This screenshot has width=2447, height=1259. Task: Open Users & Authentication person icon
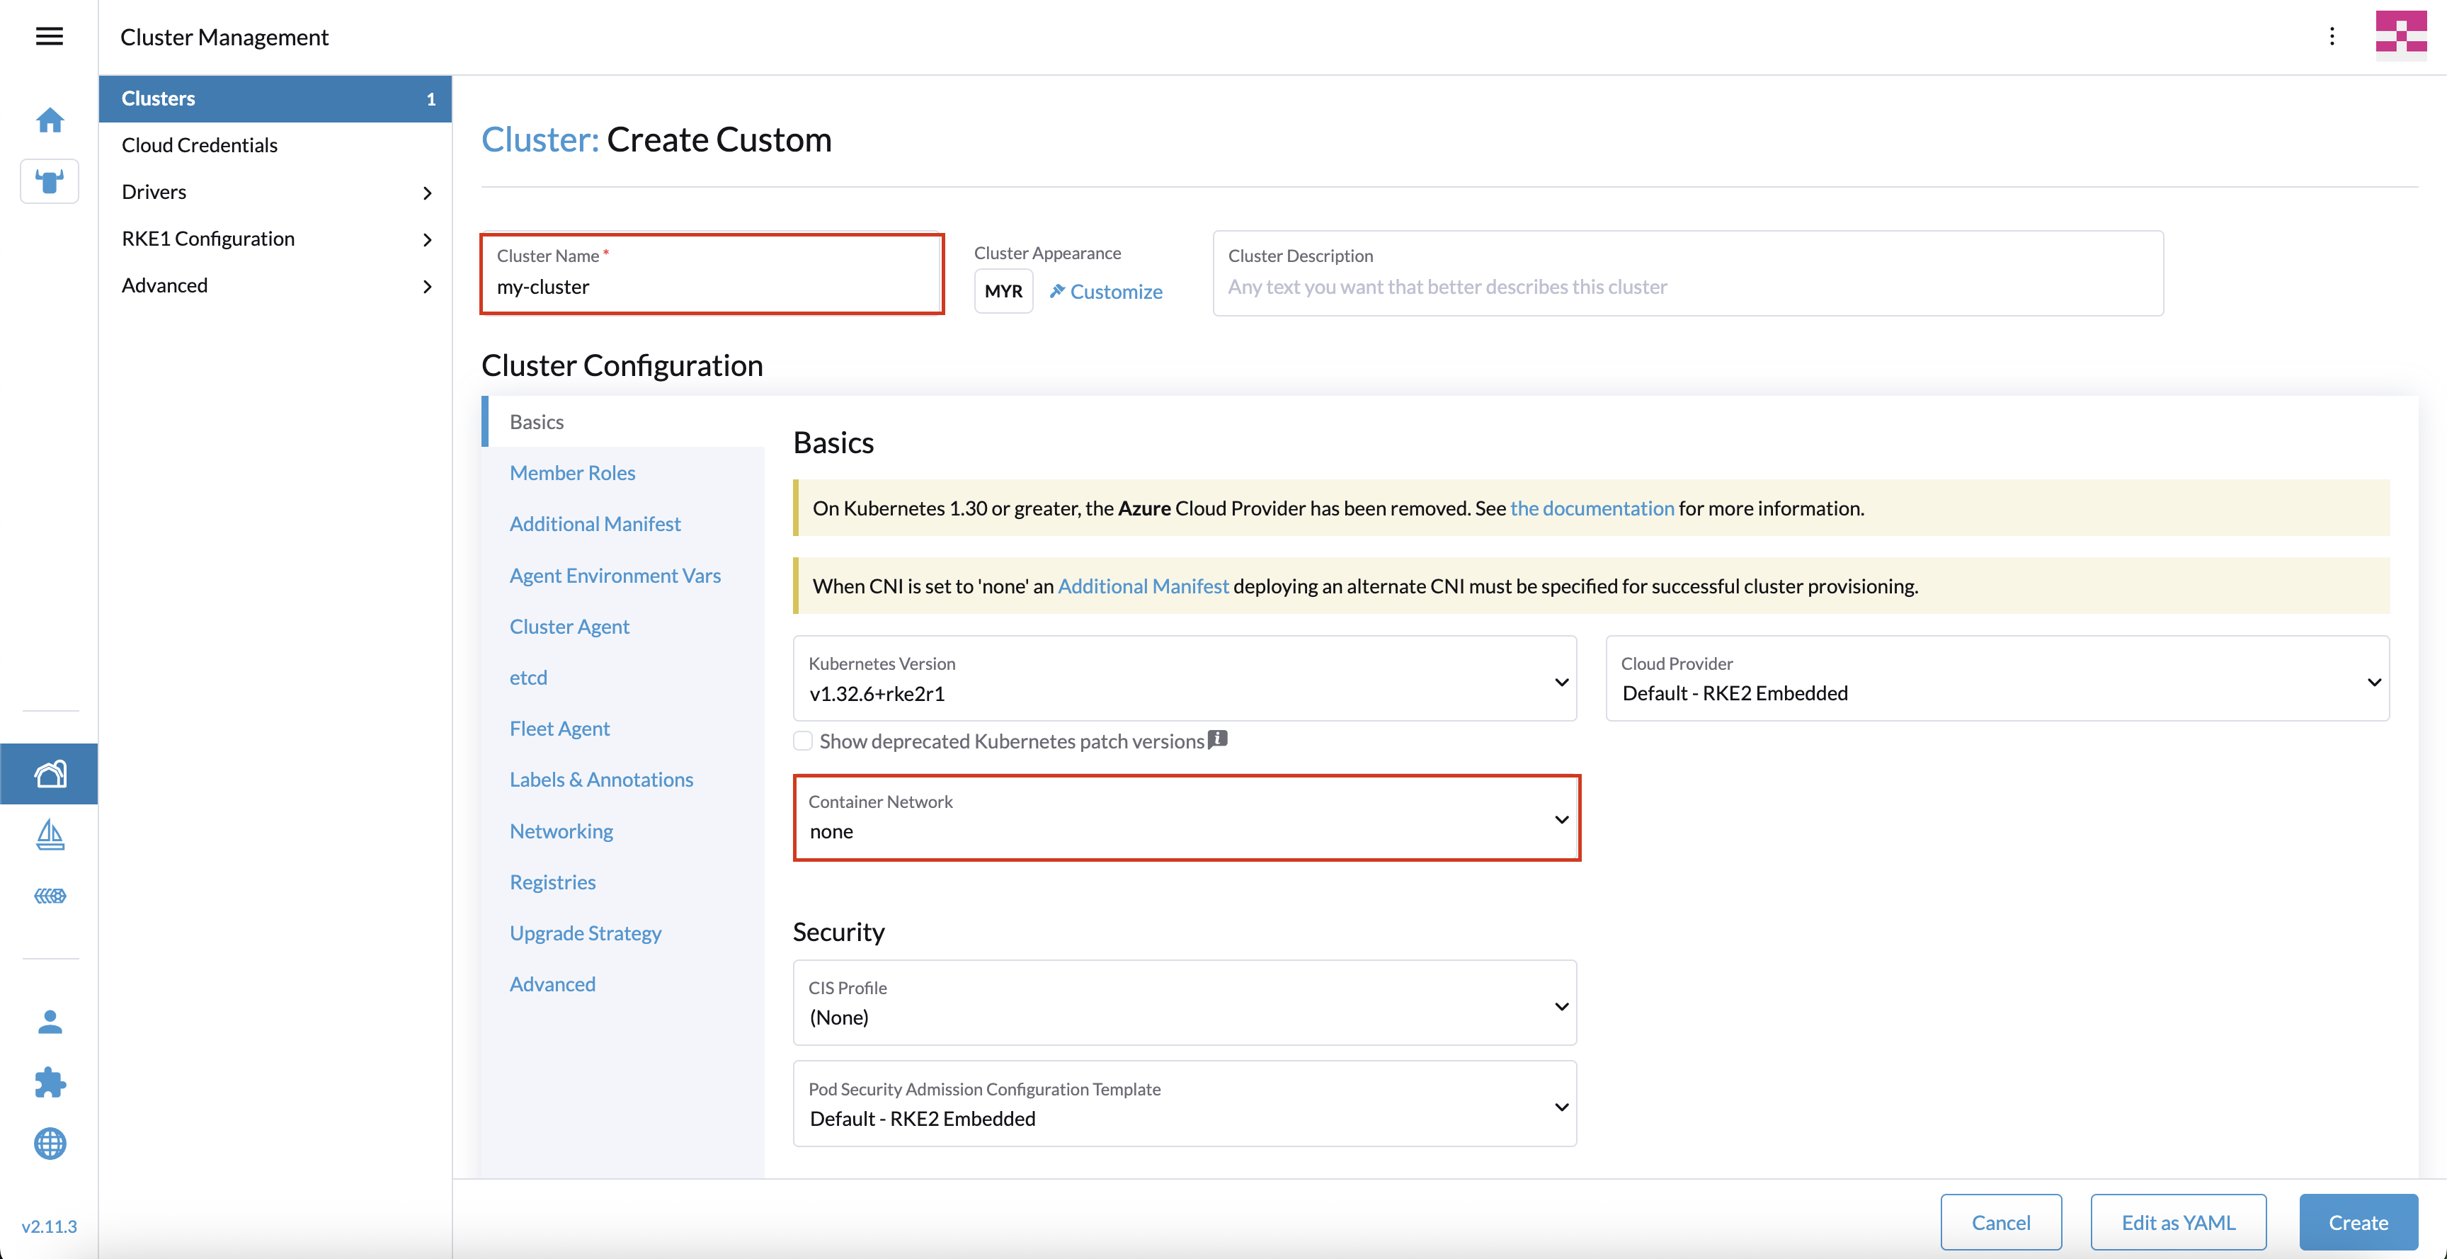[50, 1022]
